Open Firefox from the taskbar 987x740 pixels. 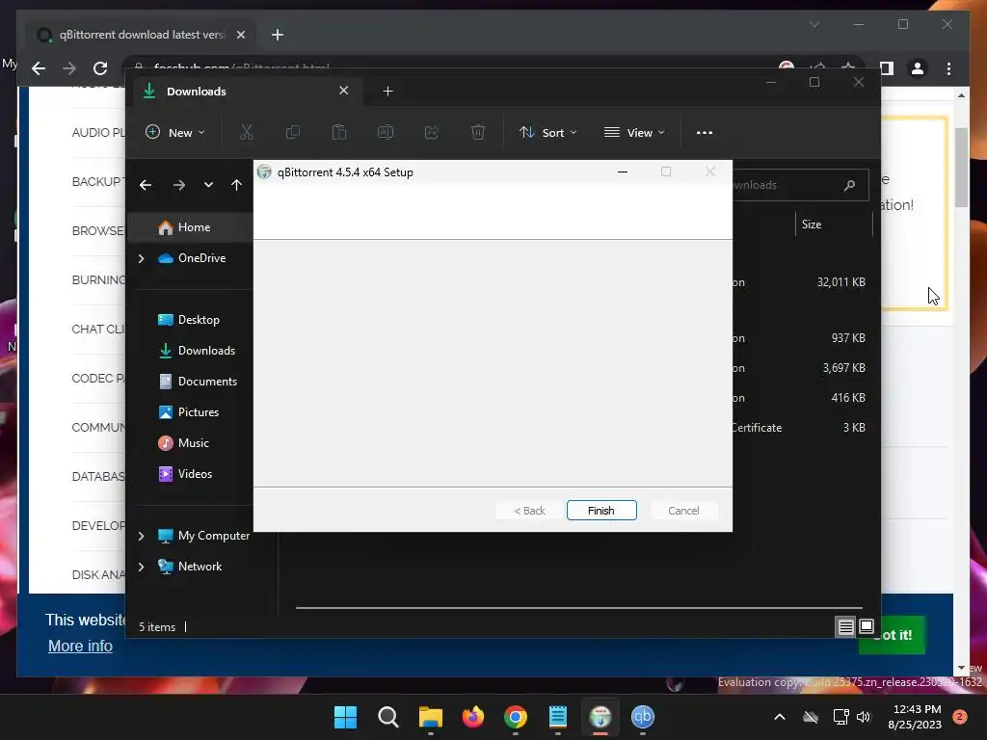472,717
